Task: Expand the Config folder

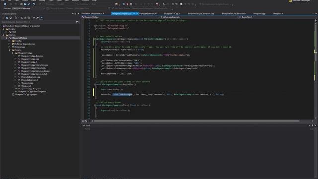Action: pyautogui.click(x=9, y=41)
